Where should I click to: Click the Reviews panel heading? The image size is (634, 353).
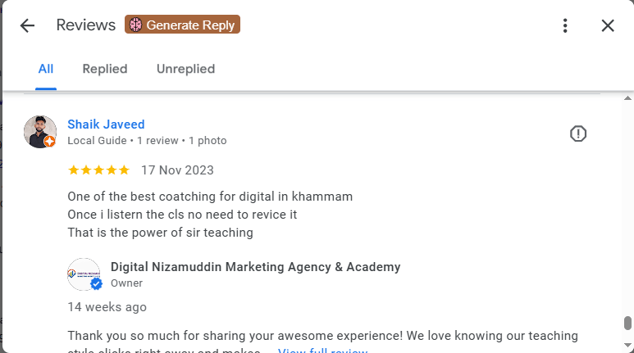pyautogui.click(x=85, y=25)
